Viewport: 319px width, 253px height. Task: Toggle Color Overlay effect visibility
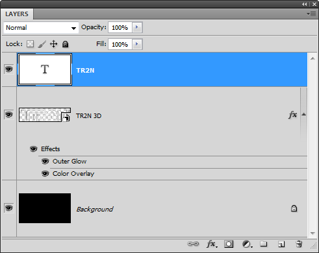(45, 174)
